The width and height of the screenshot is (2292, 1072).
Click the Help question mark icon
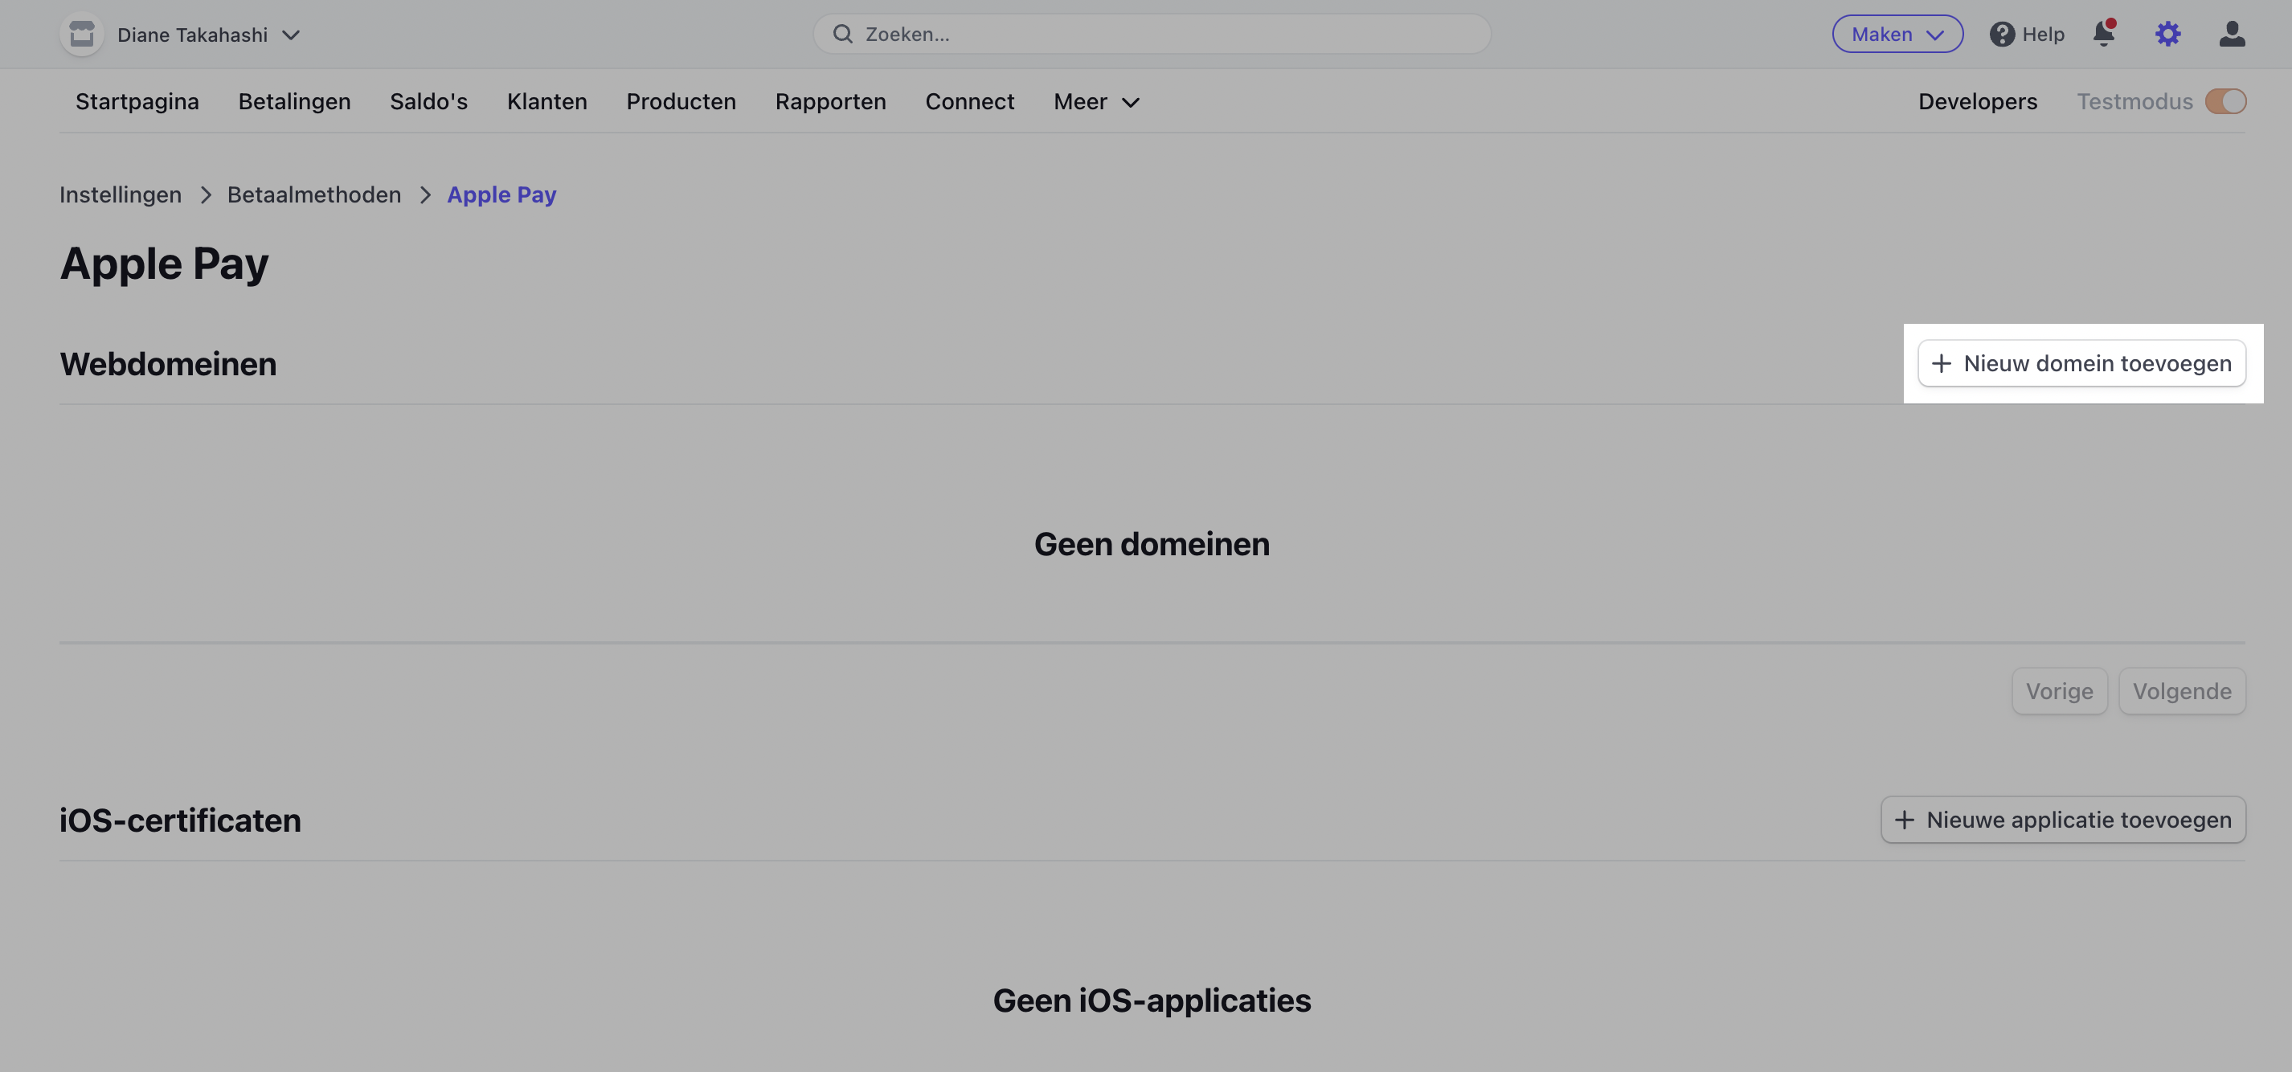[x=2001, y=34]
